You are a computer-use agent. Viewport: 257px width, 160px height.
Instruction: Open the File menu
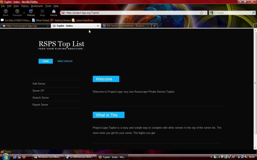click(3, 6)
